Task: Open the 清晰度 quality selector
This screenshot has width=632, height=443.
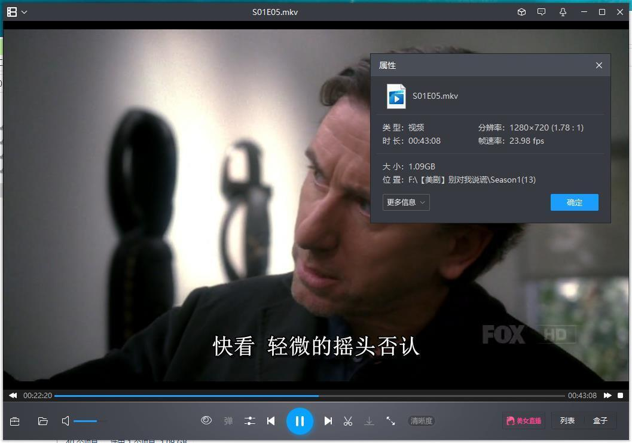Action: (x=421, y=421)
